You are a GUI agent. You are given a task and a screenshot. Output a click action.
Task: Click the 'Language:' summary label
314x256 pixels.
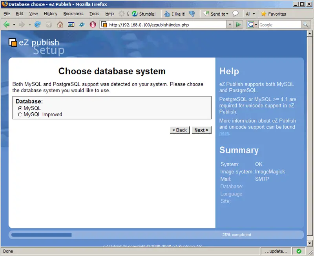coord(232,194)
